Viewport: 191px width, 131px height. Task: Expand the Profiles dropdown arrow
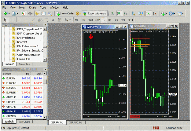point(17,13)
